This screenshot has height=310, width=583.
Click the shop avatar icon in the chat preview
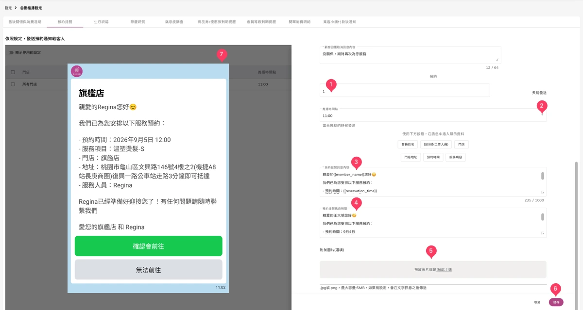[x=77, y=71]
